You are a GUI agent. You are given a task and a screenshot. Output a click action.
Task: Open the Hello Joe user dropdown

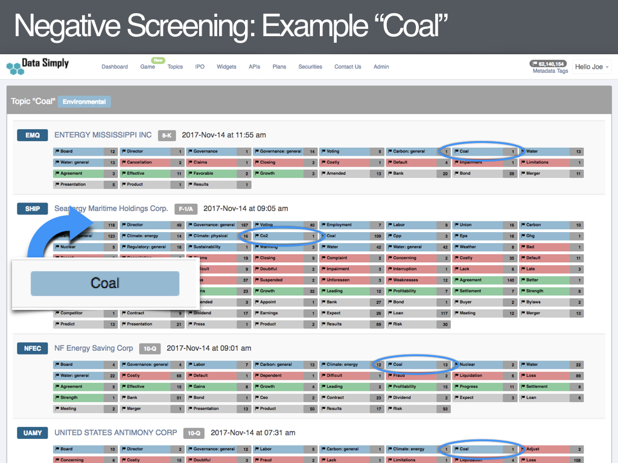(591, 67)
